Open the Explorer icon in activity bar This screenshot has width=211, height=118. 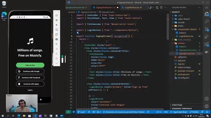pos(207,14)
